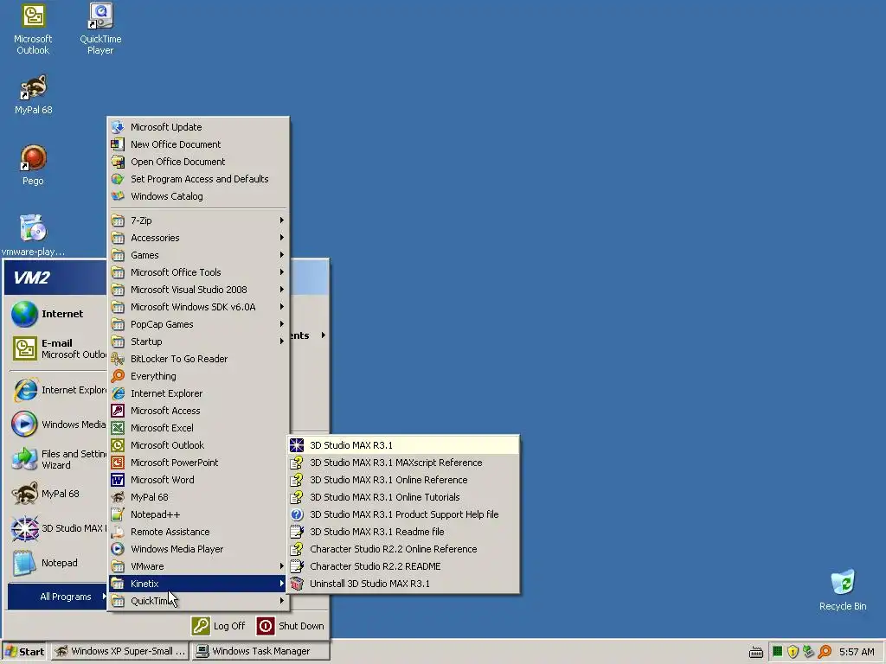Switch to Windows Task Manager taskbar button
Image resolution: width=886 pixels, height=664 pixels.
point(260,652)
